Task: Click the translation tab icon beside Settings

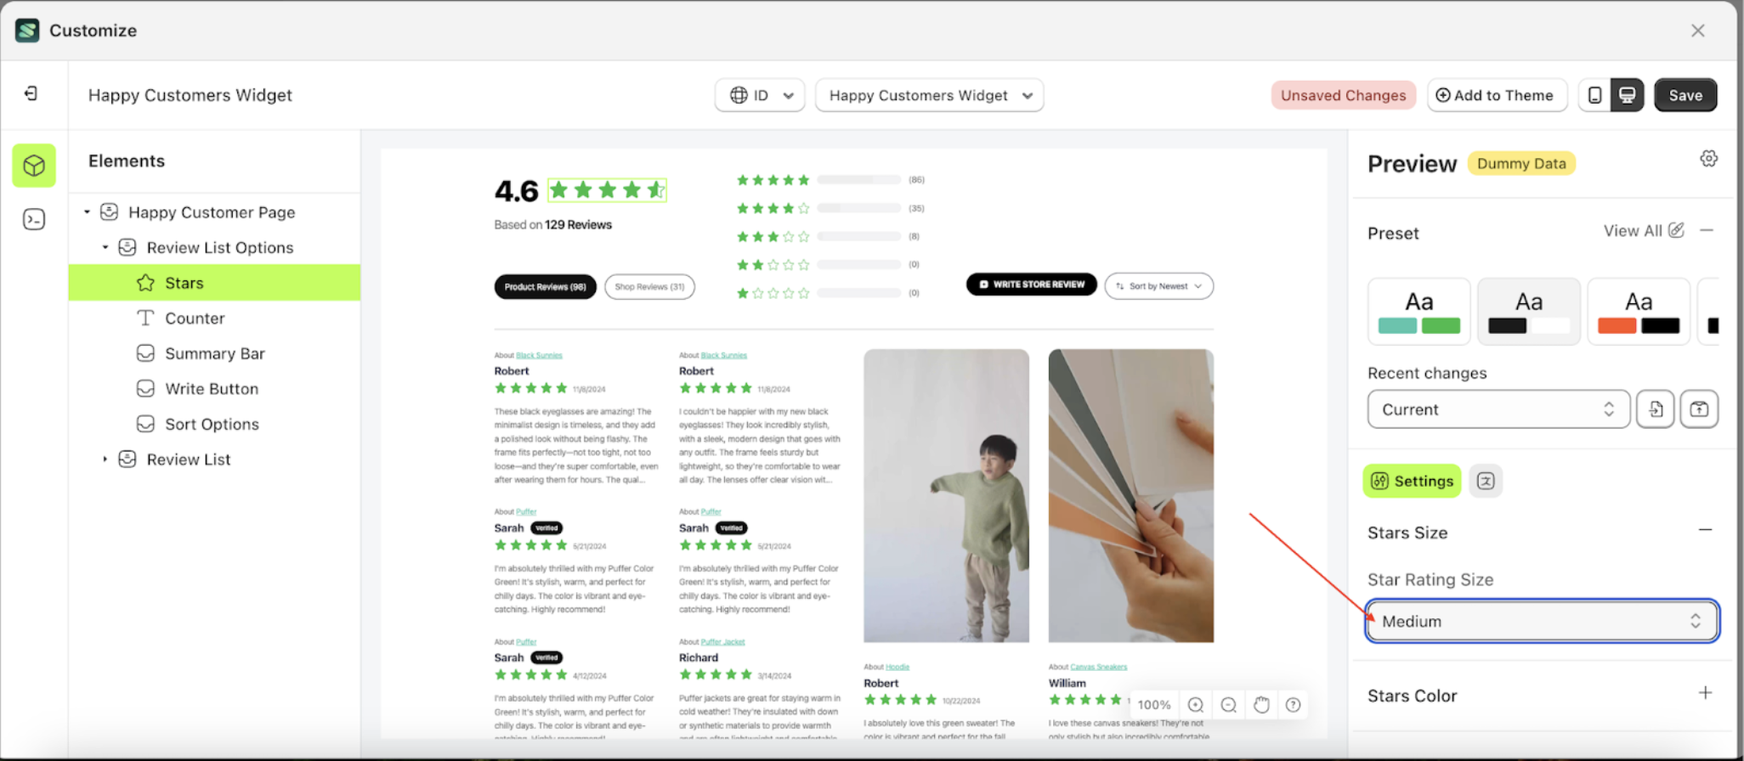Action: tap(1485, 482)
